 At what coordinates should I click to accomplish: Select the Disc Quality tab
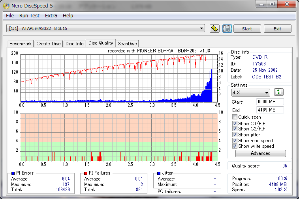(x=101, y=43)
